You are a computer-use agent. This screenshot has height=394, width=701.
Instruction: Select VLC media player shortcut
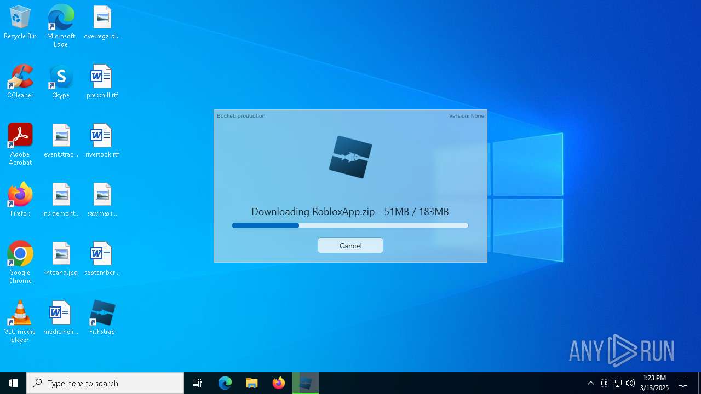click(20, 322)
